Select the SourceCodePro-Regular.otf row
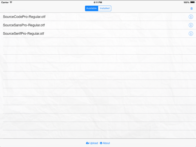196x147 pixels. pos(98,17)
